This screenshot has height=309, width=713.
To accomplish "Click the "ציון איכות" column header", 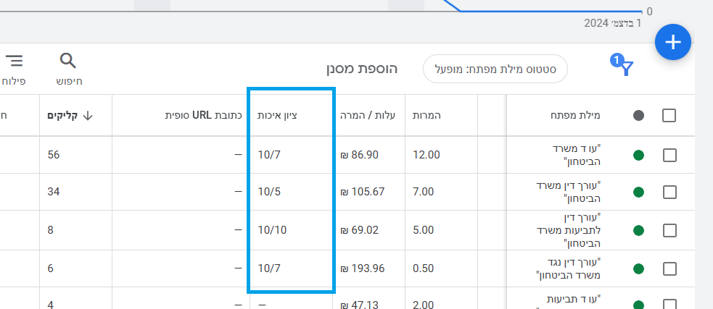I will tap(277, 116).
